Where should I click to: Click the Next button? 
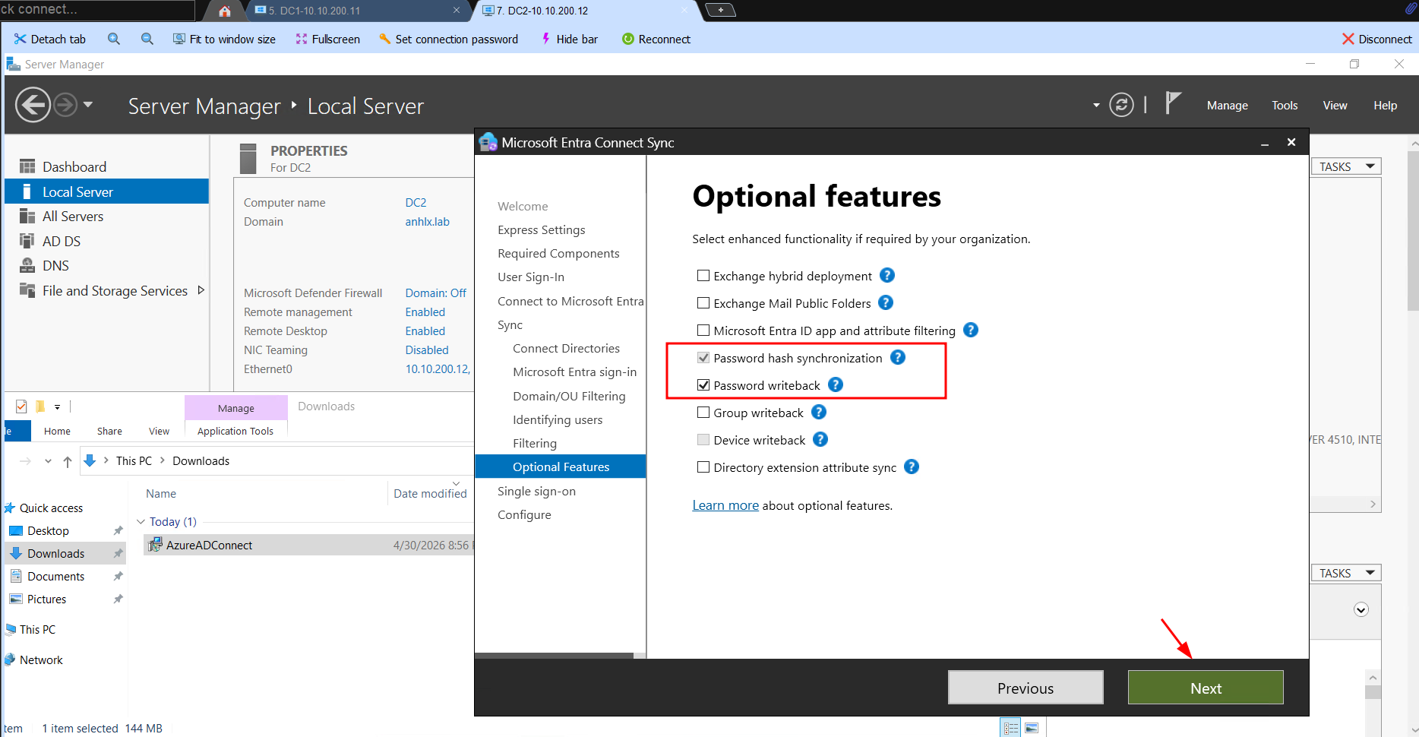point(1206,688)
